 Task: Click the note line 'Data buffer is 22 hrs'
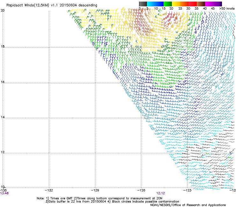click(x=63, y=202)
